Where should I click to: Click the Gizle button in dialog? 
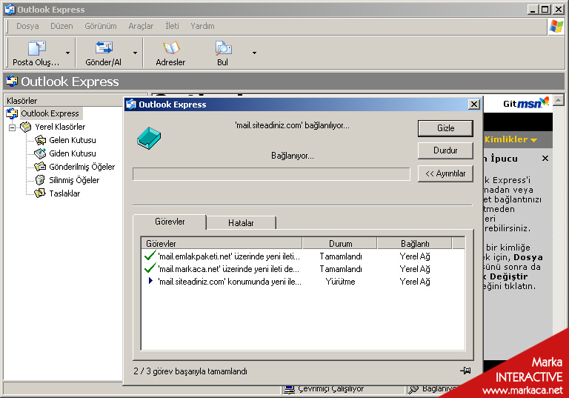coord(445,128)
